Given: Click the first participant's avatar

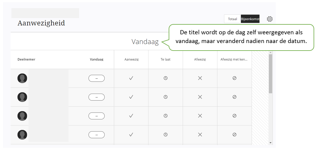Looking at the screenshot, I should click(x=22, y=78).
